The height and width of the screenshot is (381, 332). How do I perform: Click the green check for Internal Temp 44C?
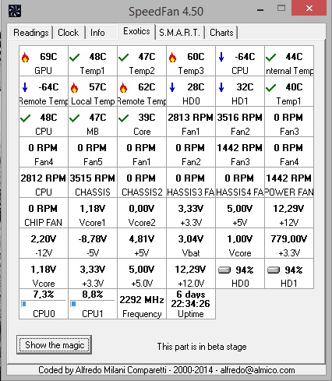[270, 58]
